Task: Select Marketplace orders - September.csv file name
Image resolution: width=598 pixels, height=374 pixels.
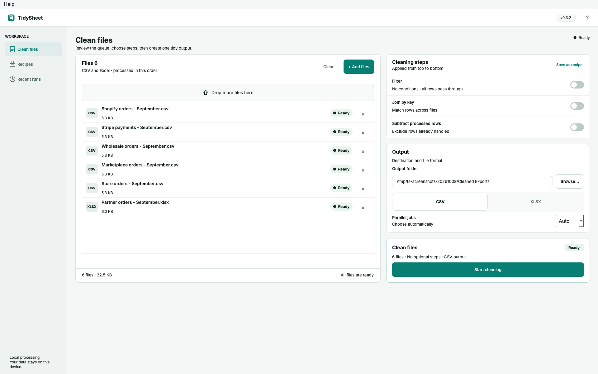Action: point(140,165)
